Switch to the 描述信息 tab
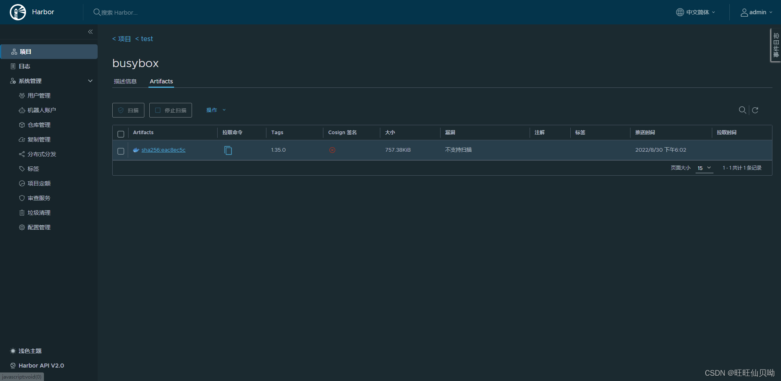This screenshot has width=781, height=381. point(125,81)
